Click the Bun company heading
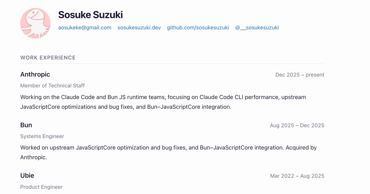Viewport: 370px width, 194px height. (26, 125)
